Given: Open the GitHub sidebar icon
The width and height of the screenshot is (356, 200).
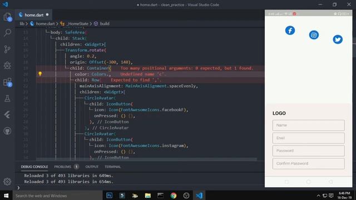Looking at the screenshot, I should pyautogui.click(x=7, y=131).
